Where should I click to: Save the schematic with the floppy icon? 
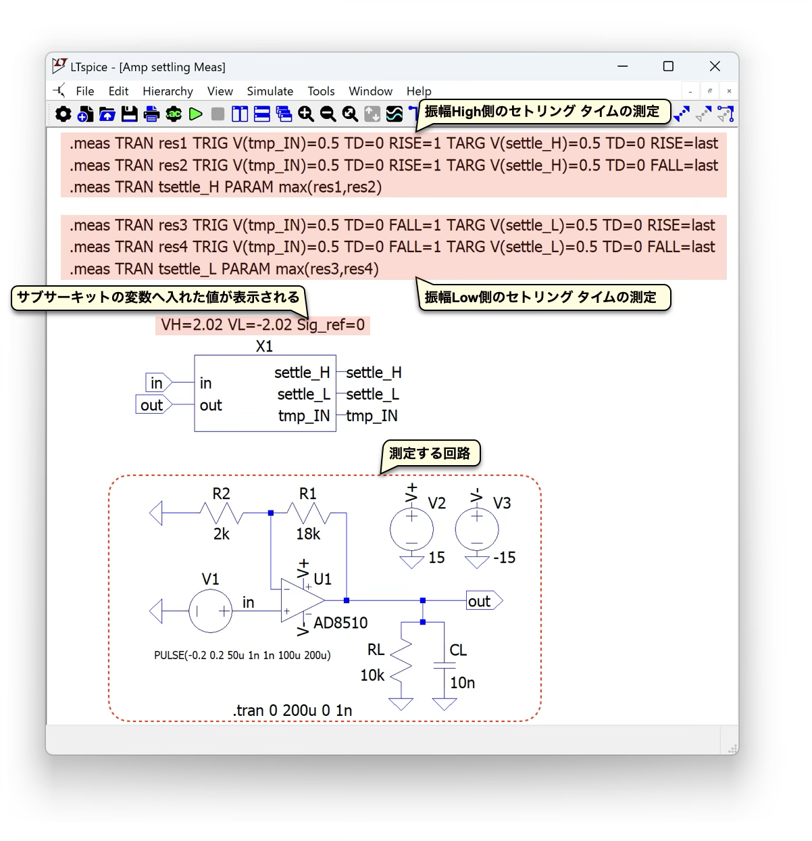(x=130, y=114)
